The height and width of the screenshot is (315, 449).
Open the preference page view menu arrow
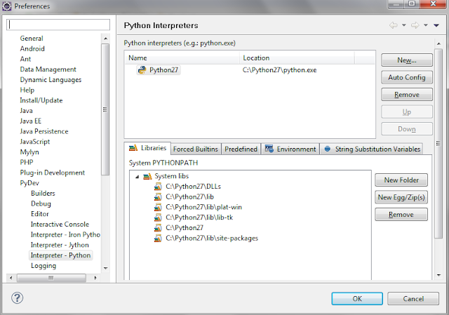pyautogui.click(x=436, y=25)
